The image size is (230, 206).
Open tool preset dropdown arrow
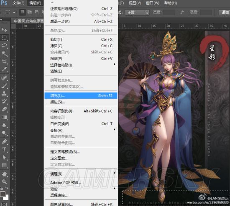[x=14, y=13]
